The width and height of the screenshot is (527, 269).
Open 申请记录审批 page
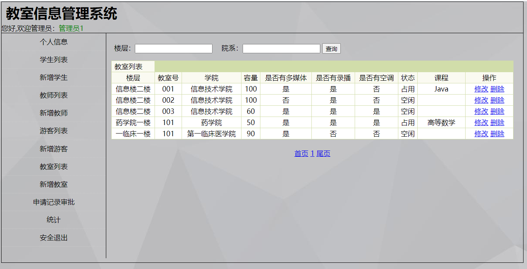coord(54,202)
